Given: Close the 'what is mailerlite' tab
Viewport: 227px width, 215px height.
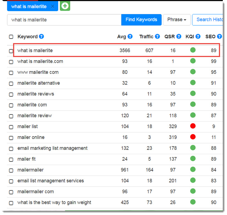Looking at the screenshot, I should click(x=53, y=6).
